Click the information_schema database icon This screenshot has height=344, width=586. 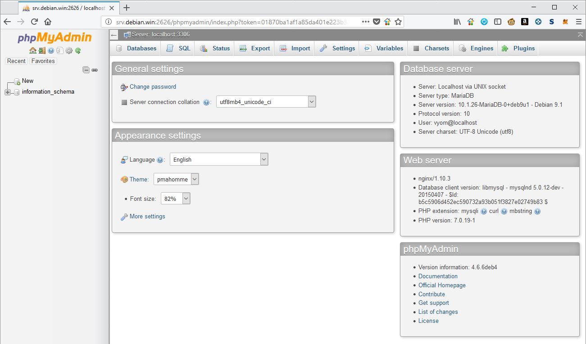pos(17,92)
